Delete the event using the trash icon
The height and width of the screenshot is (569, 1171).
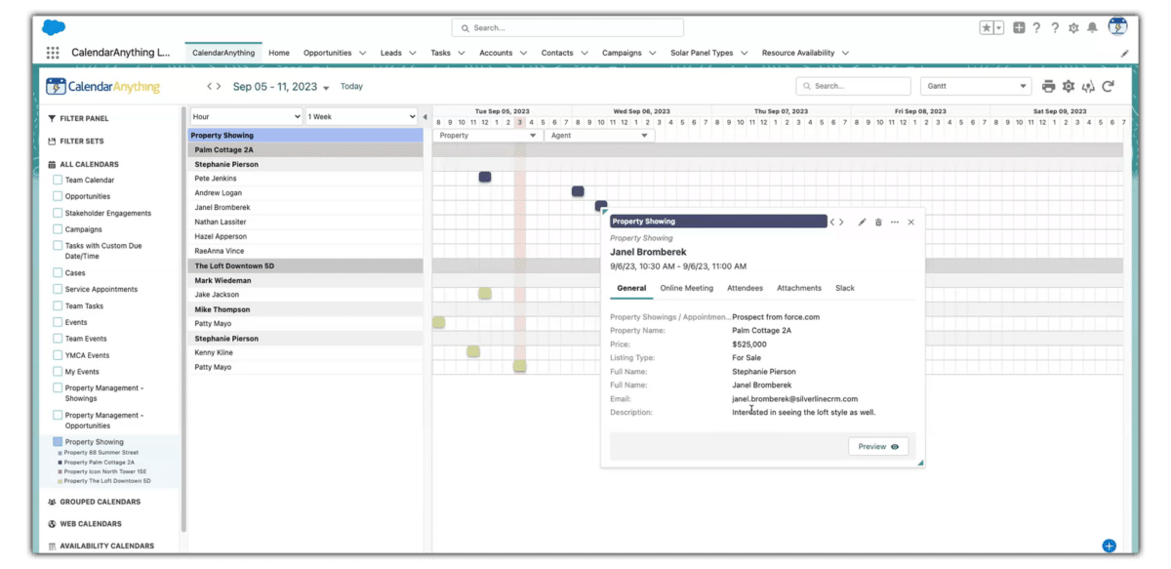click(879, 222)
